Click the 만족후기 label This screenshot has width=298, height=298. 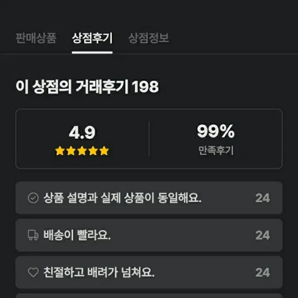[216, 150]
